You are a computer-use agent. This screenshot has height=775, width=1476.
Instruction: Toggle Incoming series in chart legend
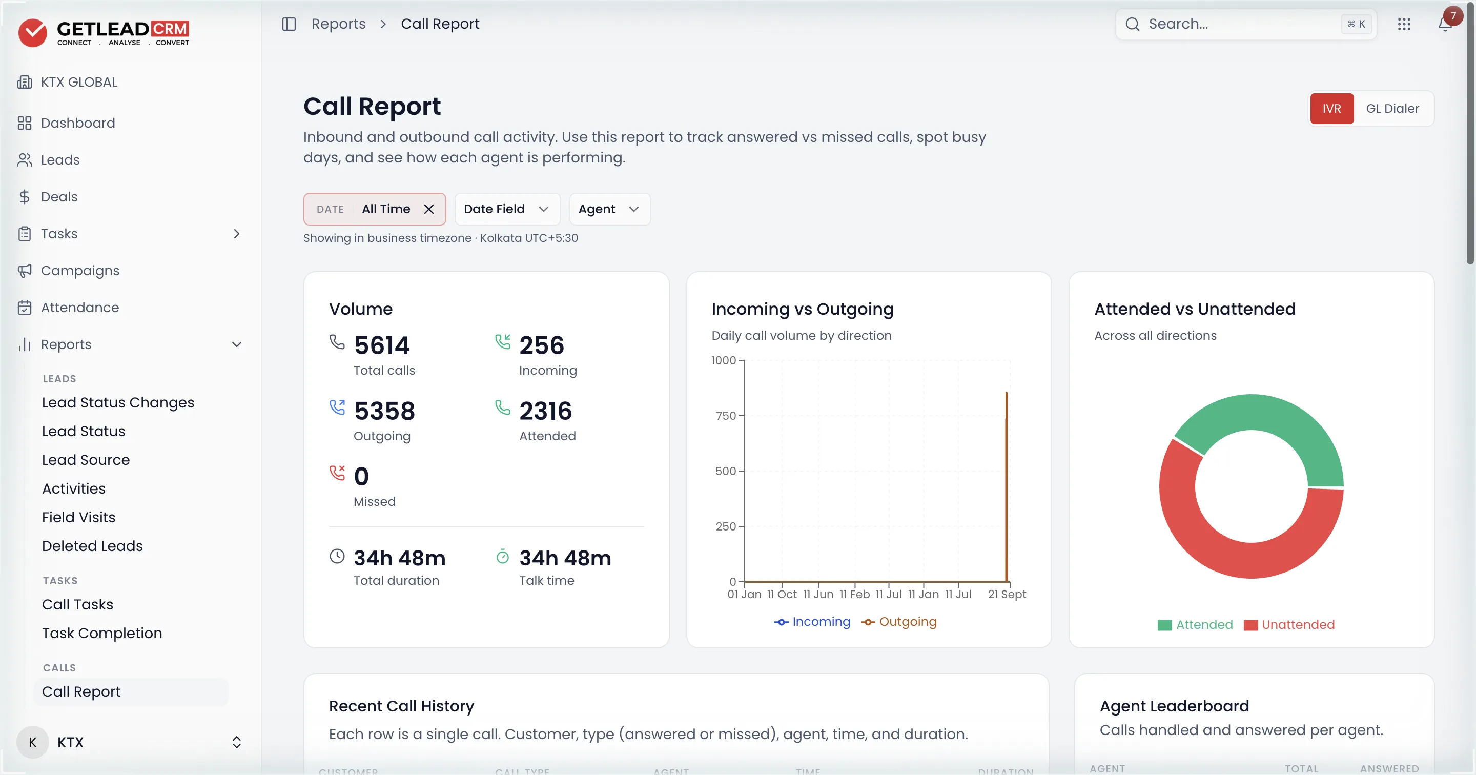[x=812, y=621]
